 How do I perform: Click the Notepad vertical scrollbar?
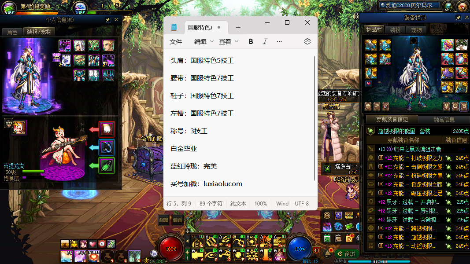(x=315, y=119)
